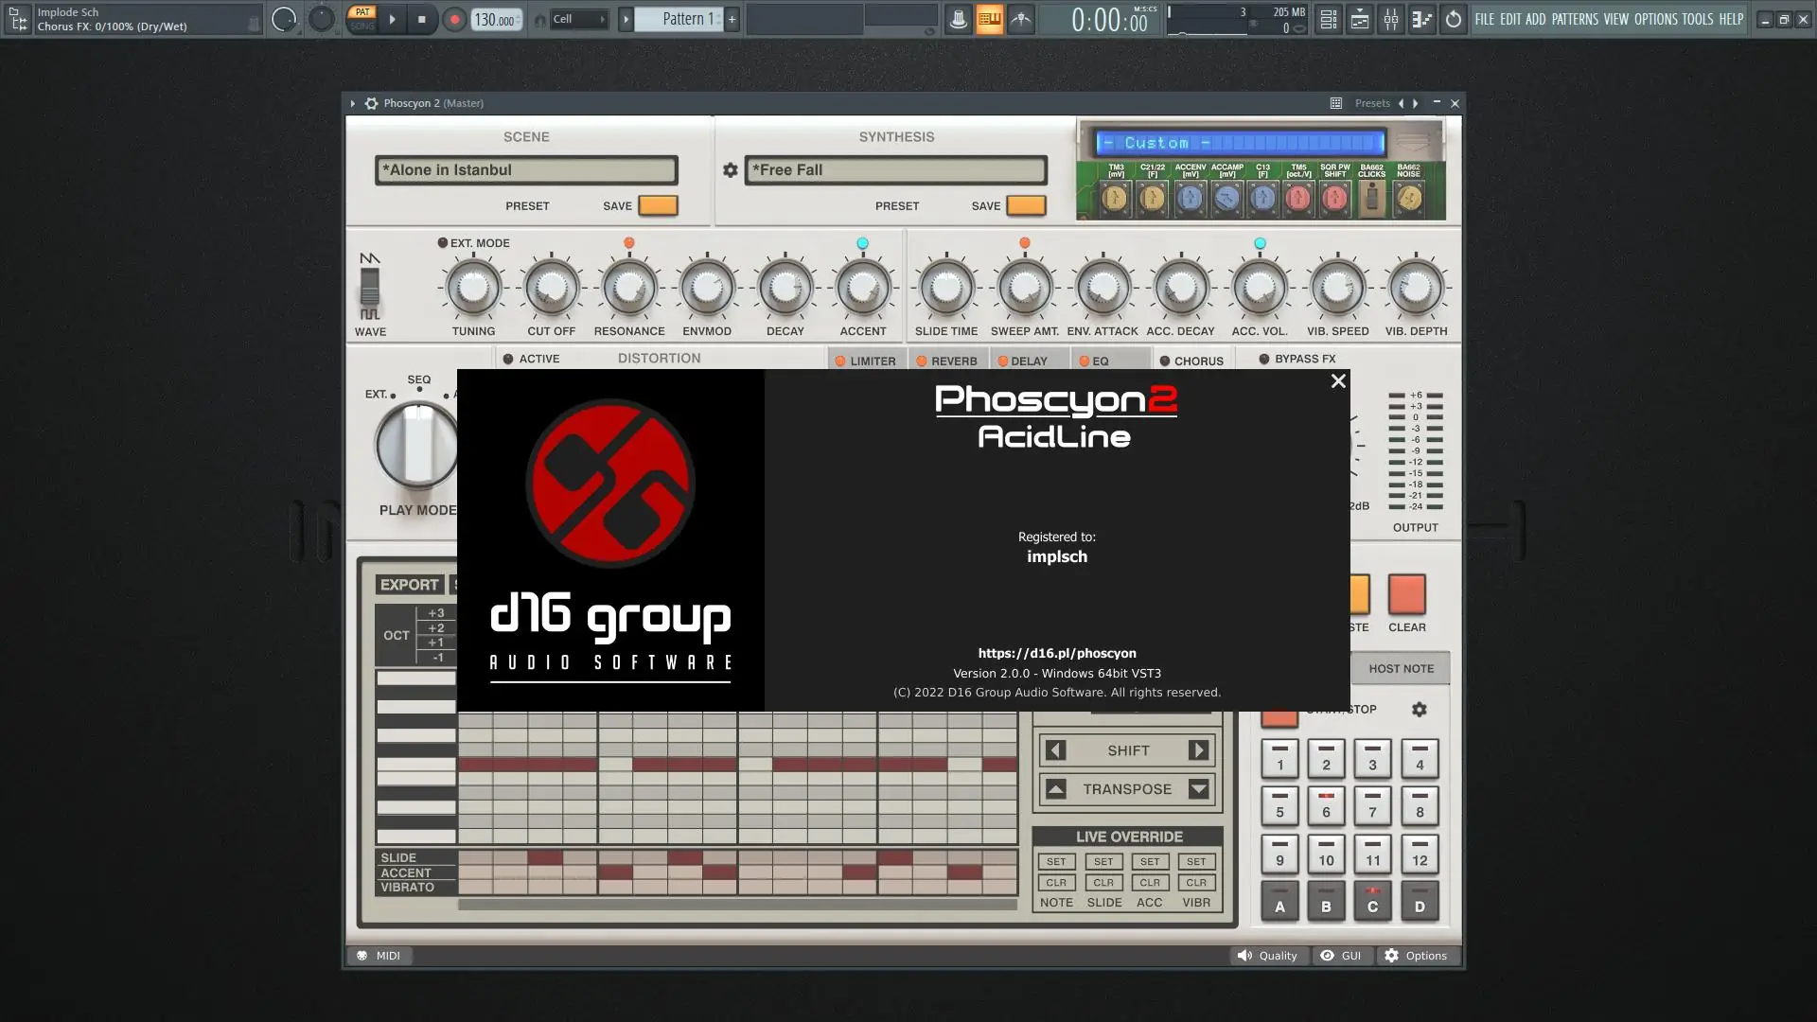The height and width of the screenshot is (1022, 1817).
Task: Close the Phoscyon 2 about dialog
Action: (x=1337, y=381)
